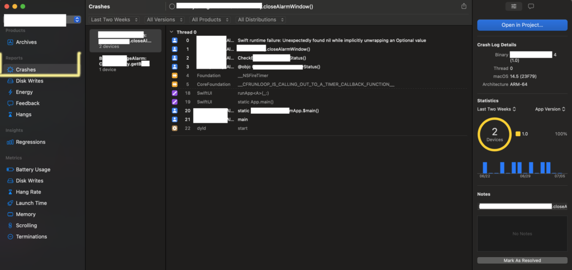Select the Hangs report
Screen dimensions: 572x270
tap(23, 114)
